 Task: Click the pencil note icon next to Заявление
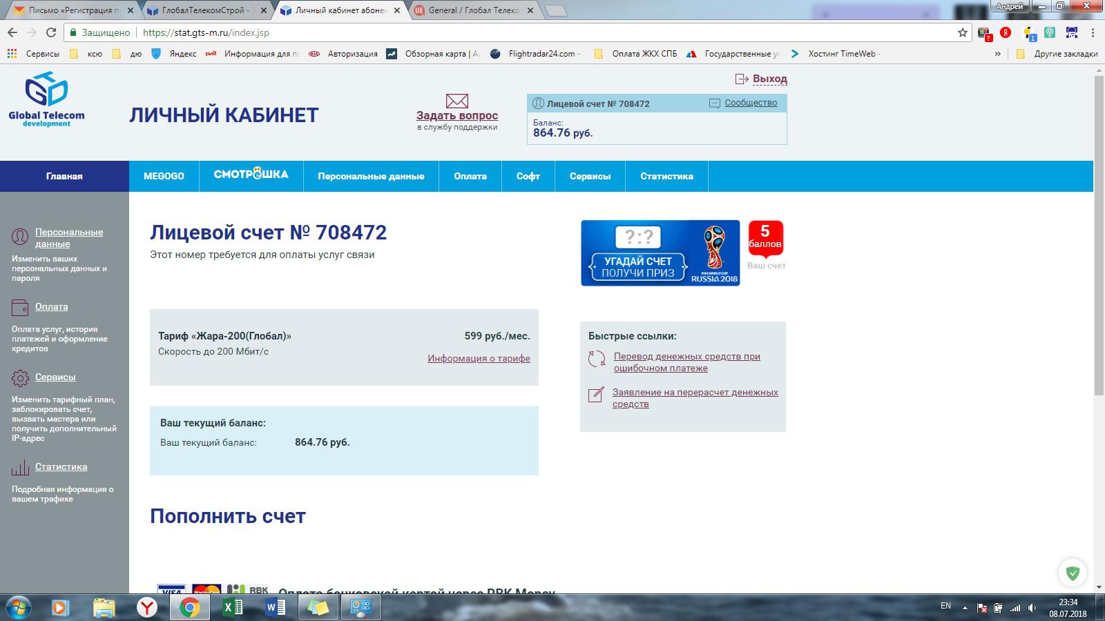pyautogui.click(x=596, y=395)
